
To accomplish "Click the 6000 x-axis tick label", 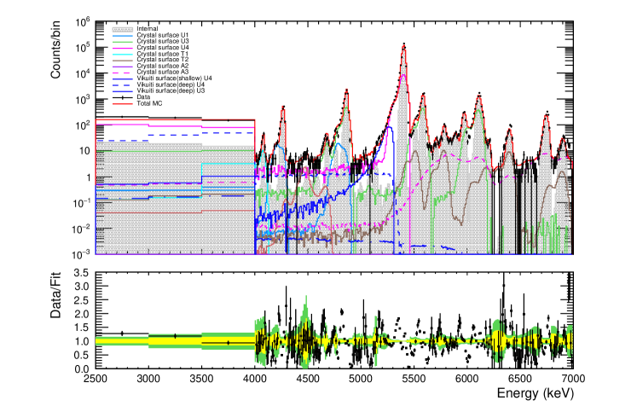I will [466, 379].
